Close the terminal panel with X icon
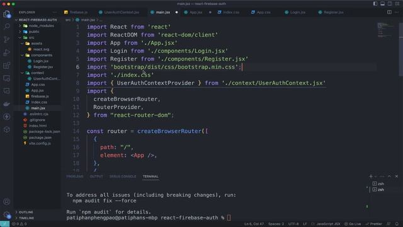403x227 pixels. coord(397,177)
